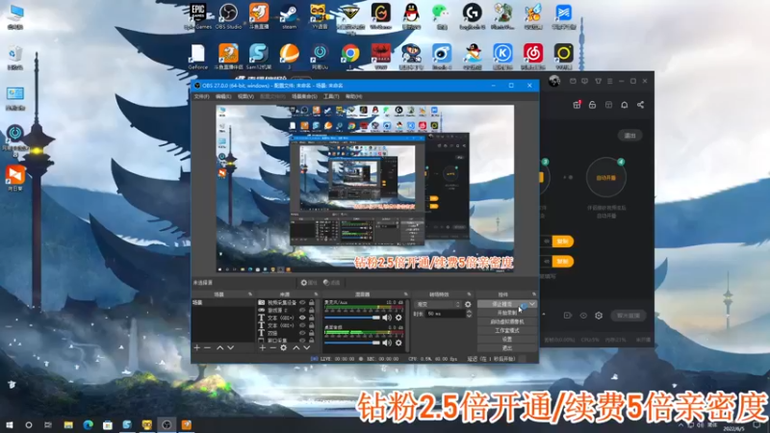Toggle lock on 视频采集设备 source
The width and height of the screenshot is (770, 433).
[x=311, y=303]
